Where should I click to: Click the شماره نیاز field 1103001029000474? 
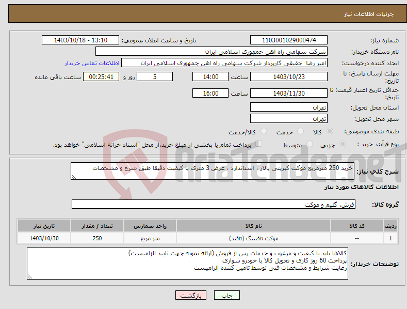coord(289,40)
